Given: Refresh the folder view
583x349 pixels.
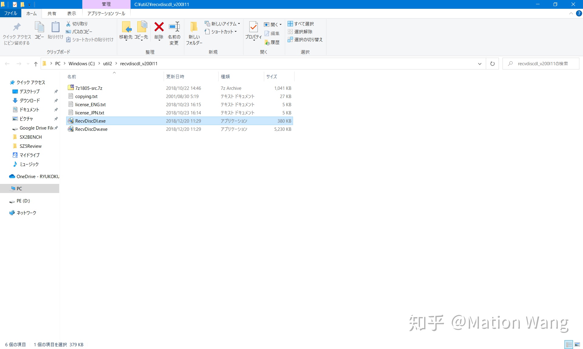Looking at the screenshot, I should (493, 64).
